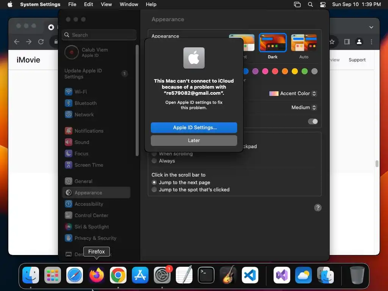Open Google Chrome from the Dock
Image resolution: width=388 pixels, height=291 pixels.
[x=118, y=275]
